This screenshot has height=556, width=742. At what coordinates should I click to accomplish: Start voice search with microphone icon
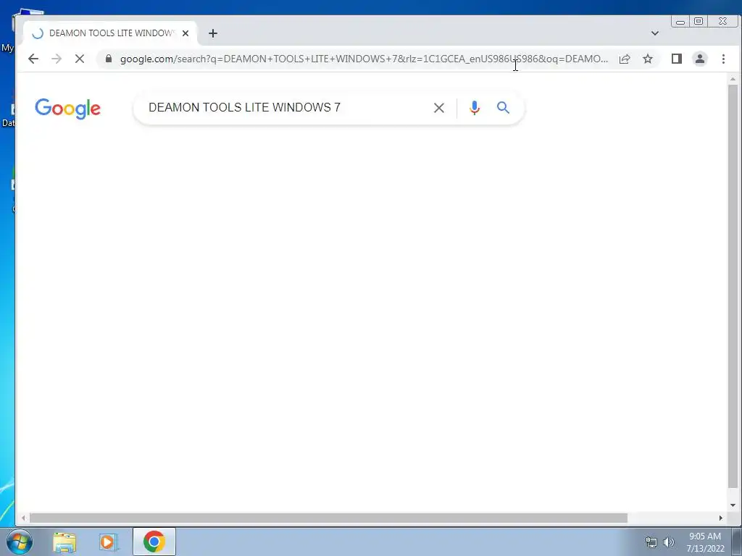coord(474,108)
